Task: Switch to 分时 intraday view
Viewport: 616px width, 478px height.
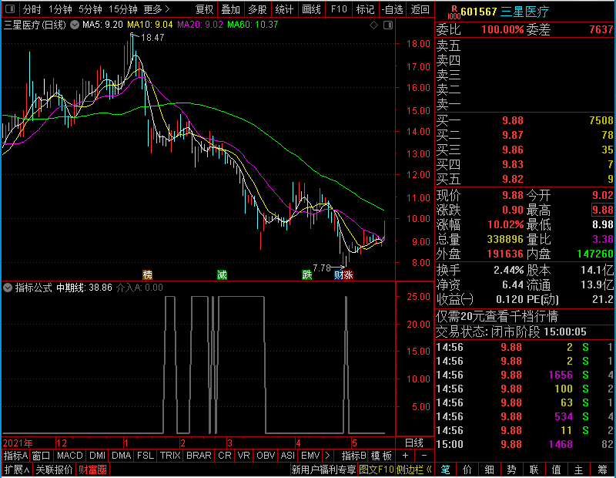Action: [32, 9]
